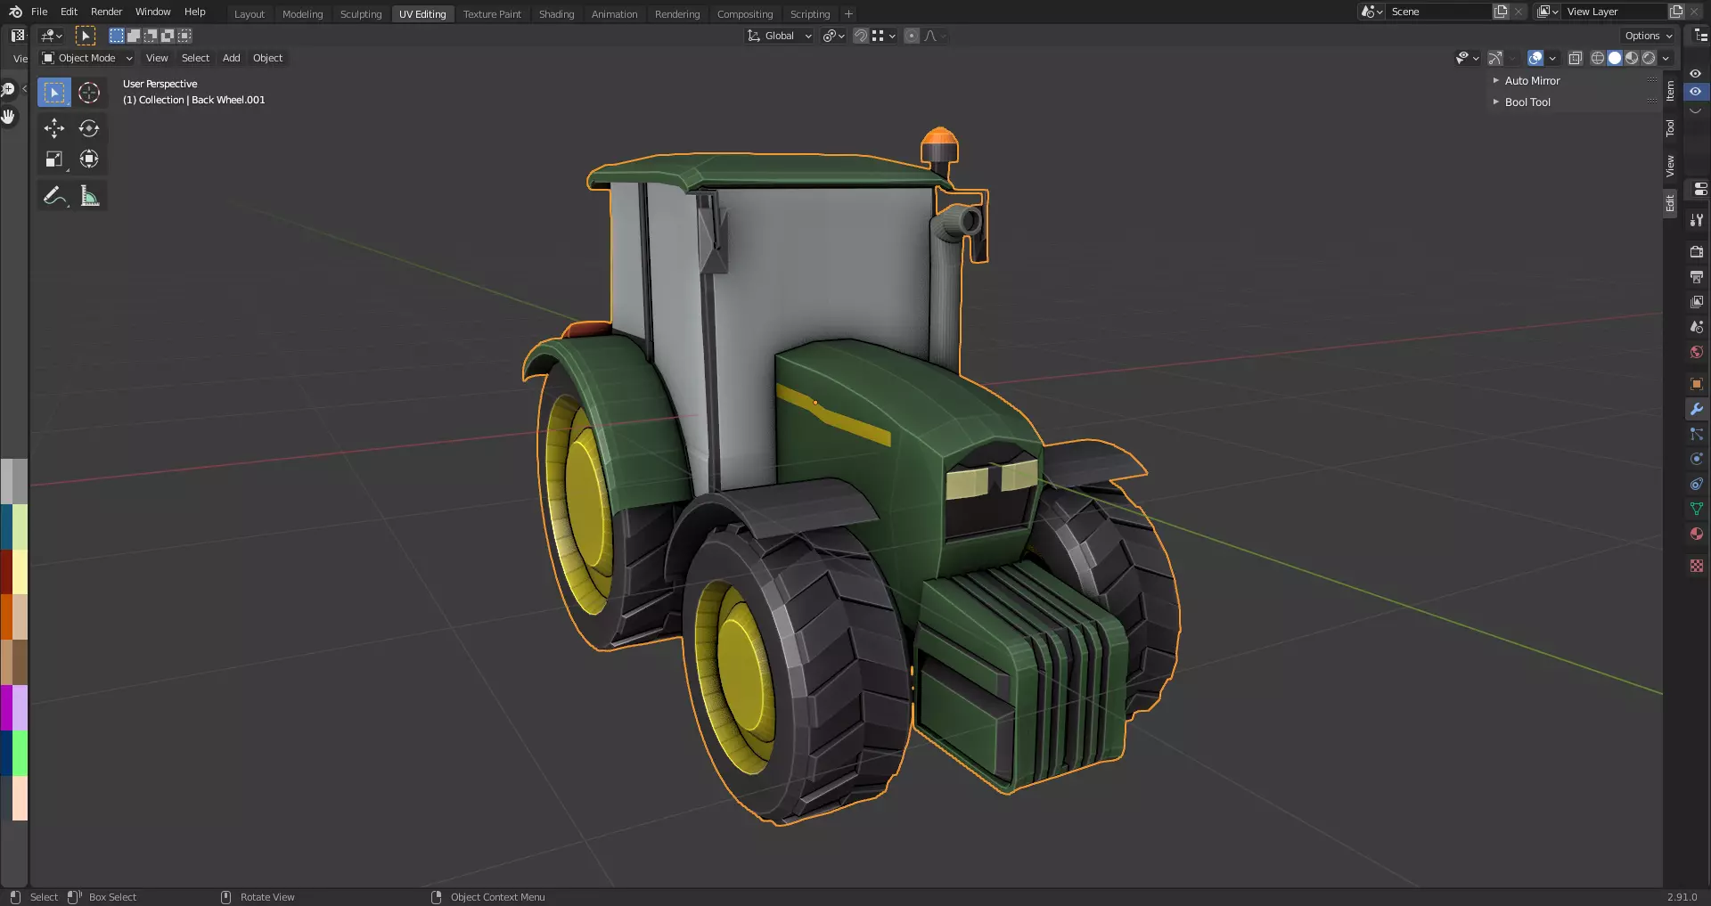The width and height of the screenshot is (1711, 906).
Task: Open Material properties tab
Action: 1697,534
